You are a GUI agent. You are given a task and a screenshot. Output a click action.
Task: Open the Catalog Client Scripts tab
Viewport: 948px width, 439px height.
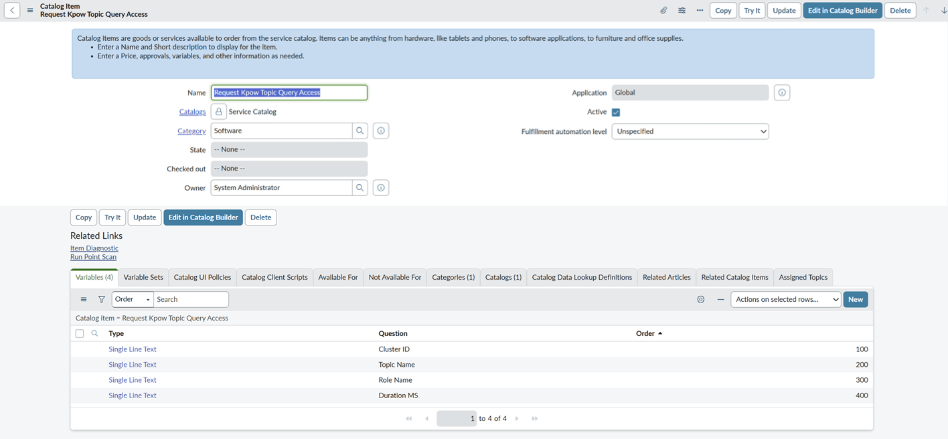tap(274, 278)
